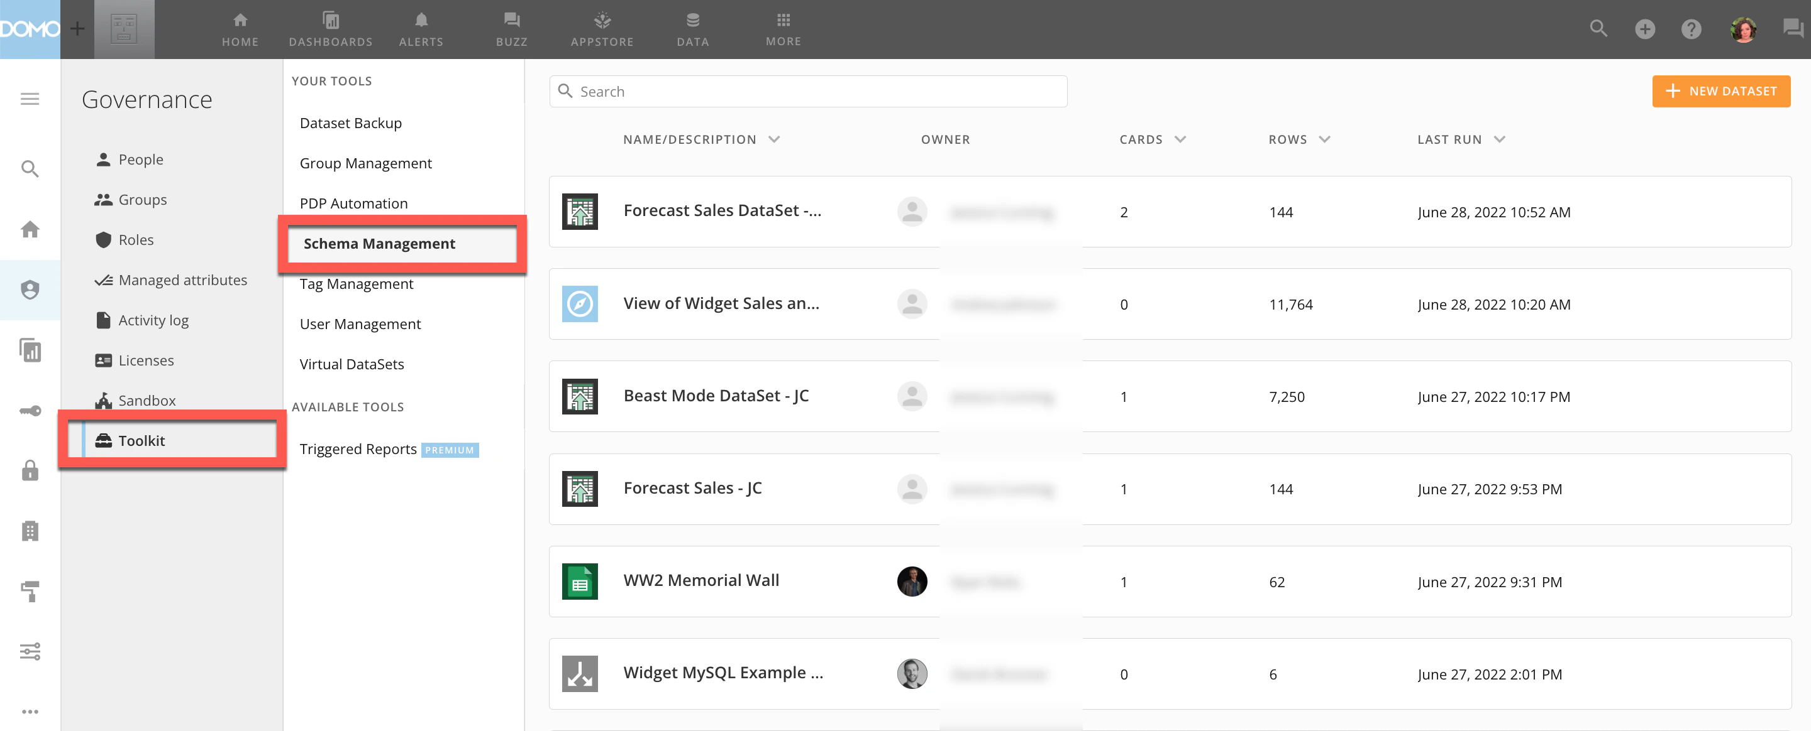
Task: Click the home icon in left rail
Action: [30, 229]
